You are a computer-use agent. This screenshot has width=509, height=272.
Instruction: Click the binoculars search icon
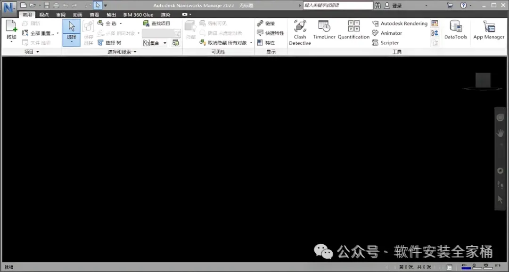click(x=378, y=6)
